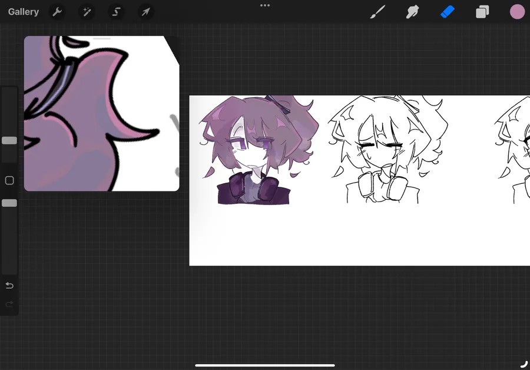Return to the Gallery
Image resolution: width=530 pixels, height=370 pixels.
[x=24, y=12]
